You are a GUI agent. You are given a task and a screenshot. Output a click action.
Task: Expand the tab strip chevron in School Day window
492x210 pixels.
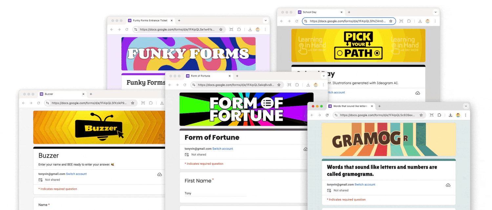[x=436, y=12]
